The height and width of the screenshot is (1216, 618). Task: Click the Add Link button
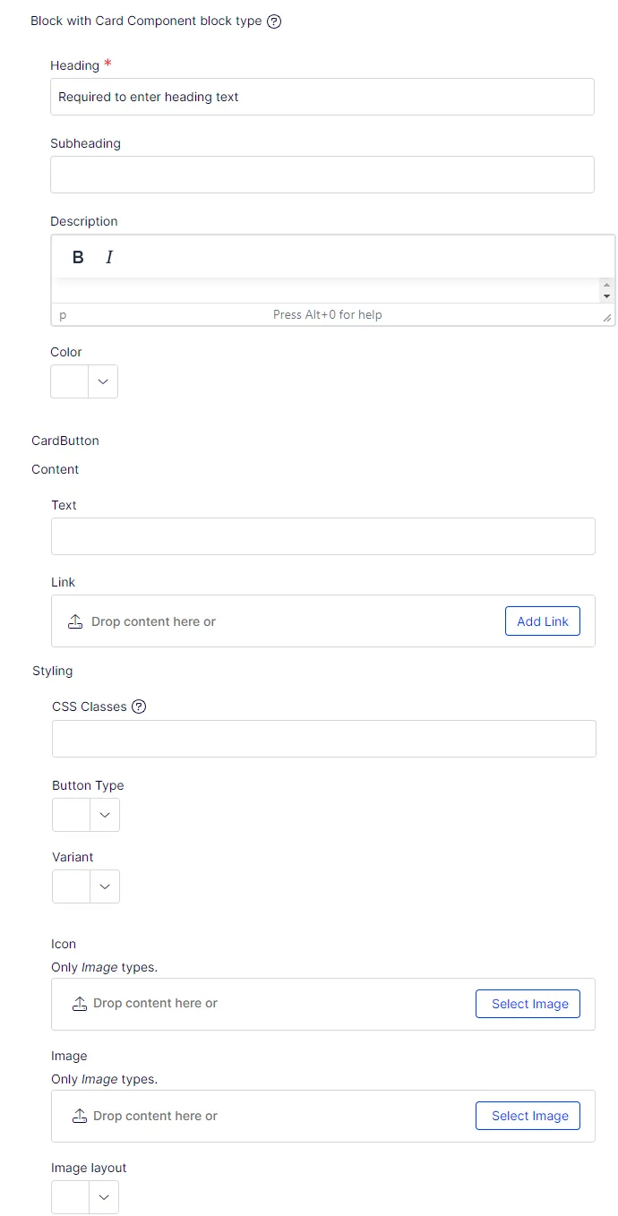tap(543, 621)
